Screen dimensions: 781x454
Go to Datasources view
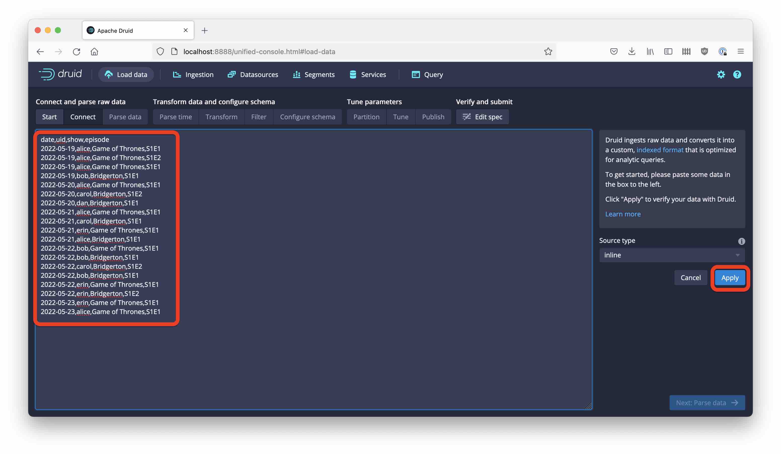253,74
